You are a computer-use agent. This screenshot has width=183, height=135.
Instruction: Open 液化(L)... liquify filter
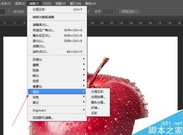(x=57, y=41)
